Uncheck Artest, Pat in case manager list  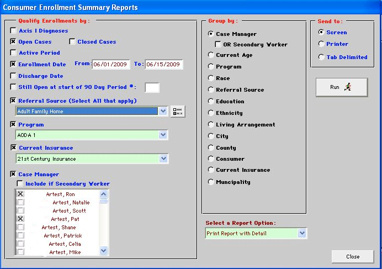[x=20, y=219]
